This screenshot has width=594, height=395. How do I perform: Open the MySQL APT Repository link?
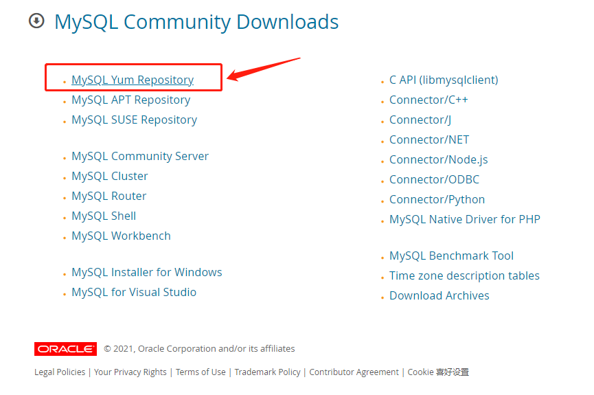coord(131,100)
